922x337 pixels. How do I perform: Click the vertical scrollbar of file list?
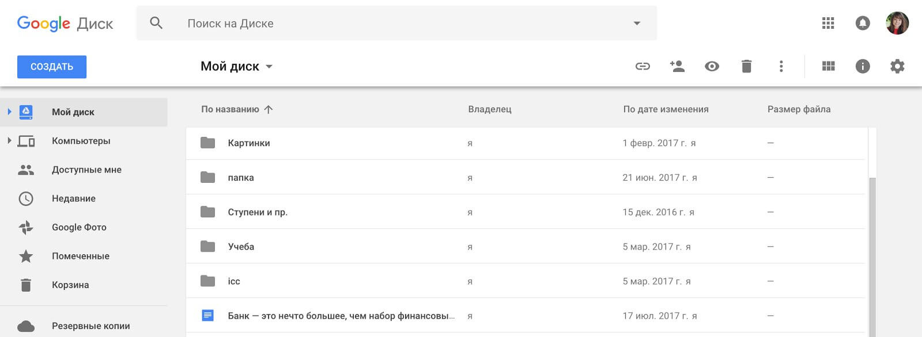pos(872,253)
